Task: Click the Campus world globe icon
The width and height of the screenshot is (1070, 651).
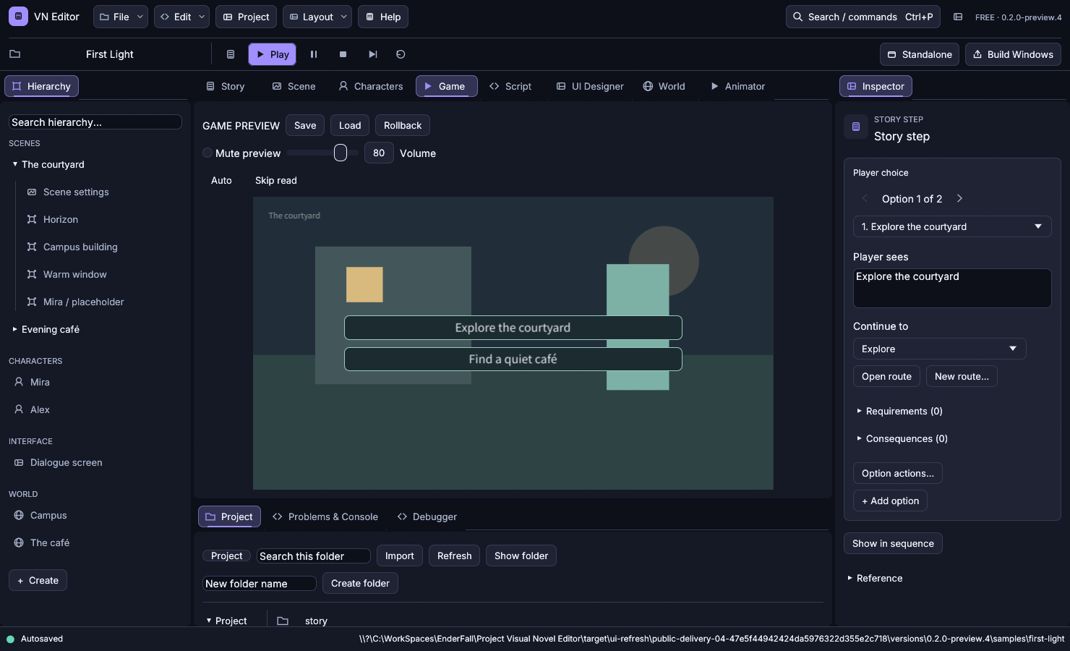Action: [x=19, y=515]
